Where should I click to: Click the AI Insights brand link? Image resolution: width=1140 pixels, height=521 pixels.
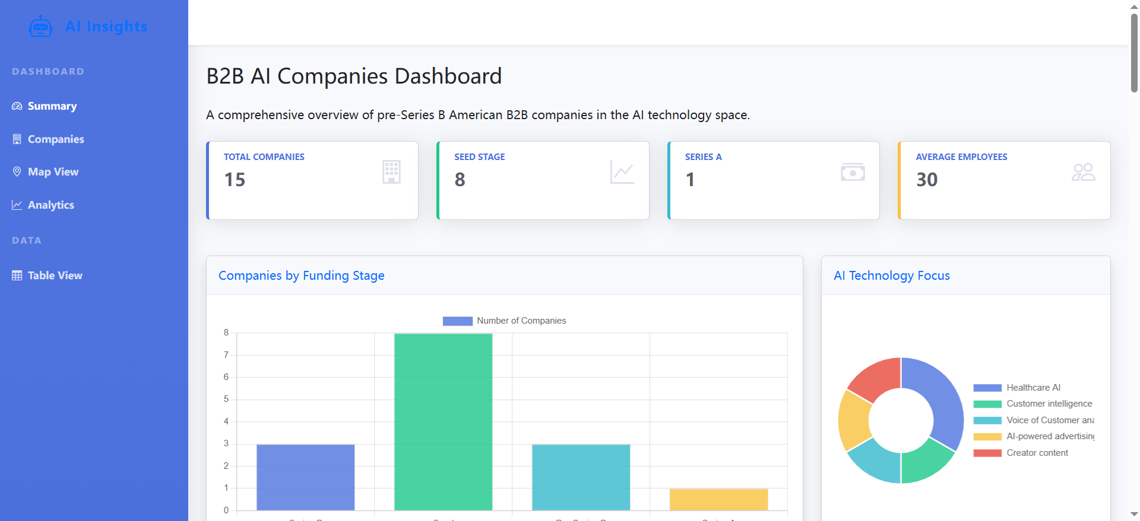[106, 27]
